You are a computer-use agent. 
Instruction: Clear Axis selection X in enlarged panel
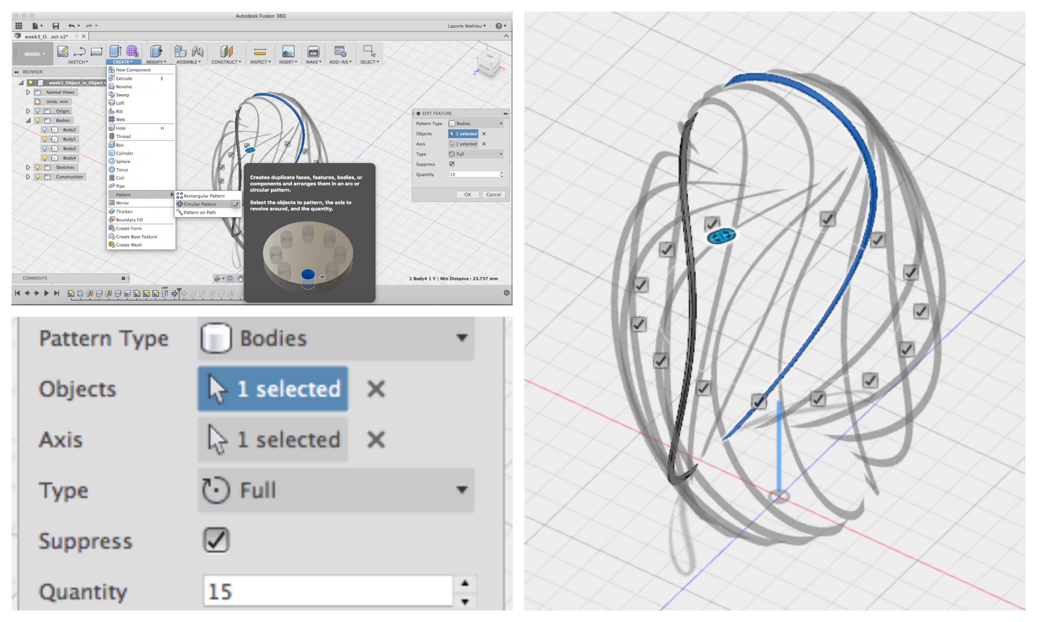click(x=376, y=440)
